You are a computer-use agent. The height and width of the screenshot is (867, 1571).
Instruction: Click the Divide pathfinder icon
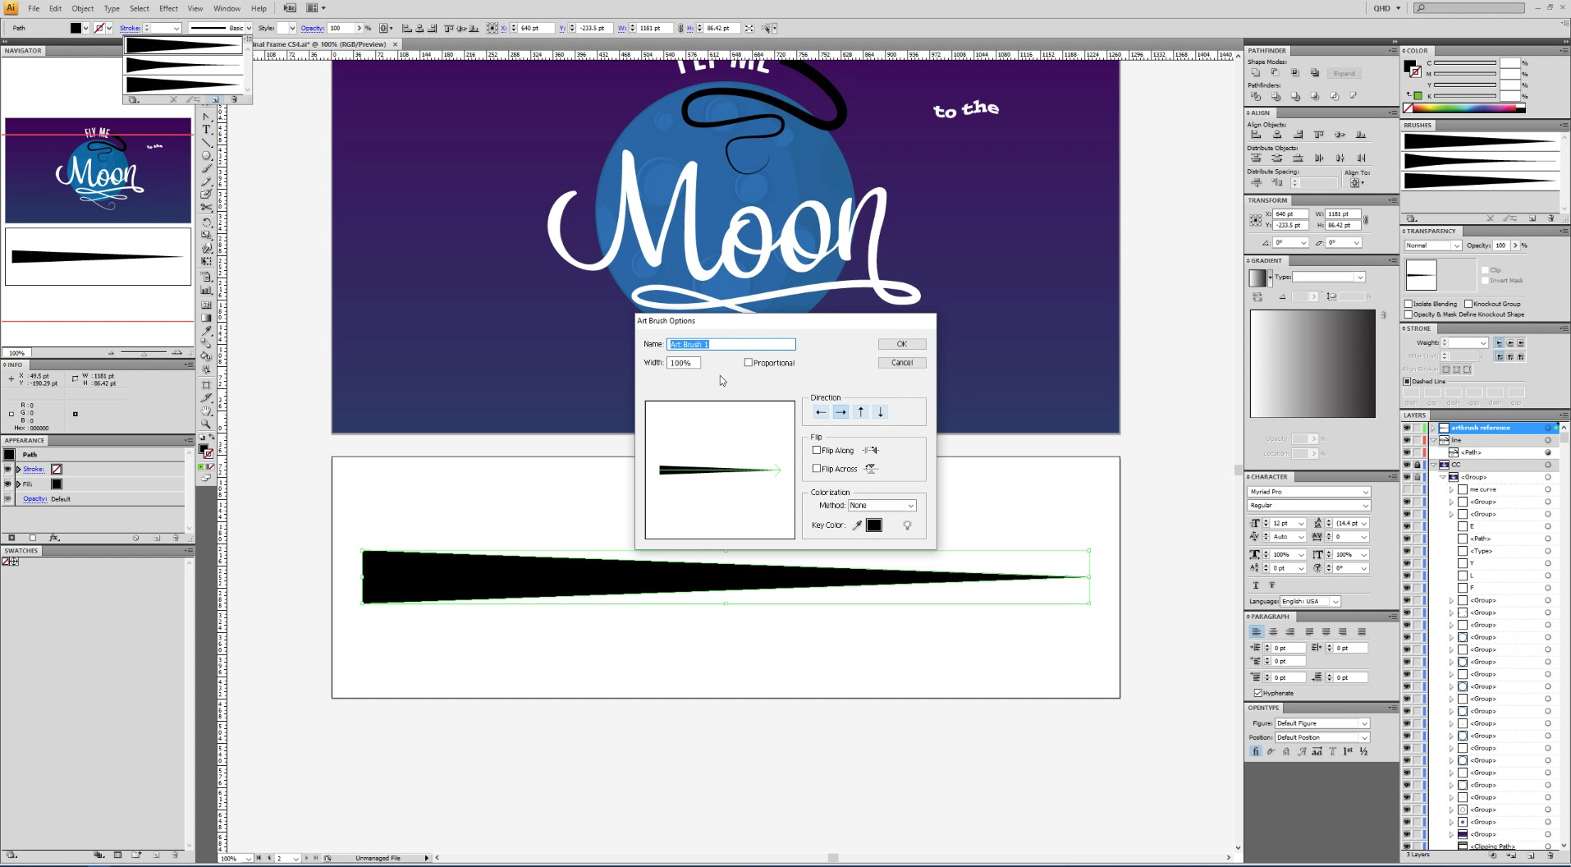pyautogui.click(x=1255, y=96)
